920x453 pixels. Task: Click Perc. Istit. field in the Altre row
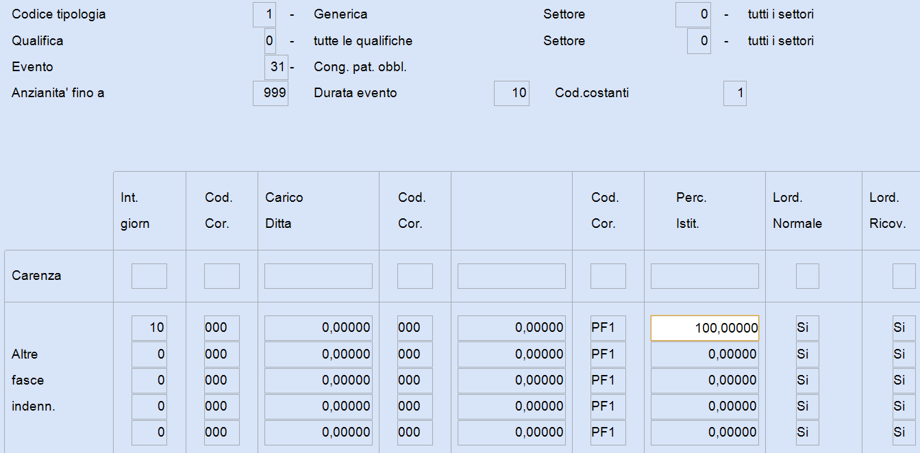pos(705,354)
